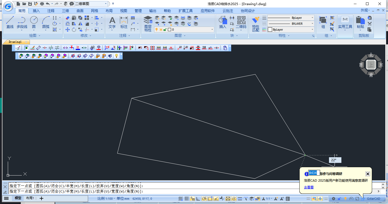Select the 标注 dimension tool
The height and width of the screenshot is (204, 388).
(124, 22)
